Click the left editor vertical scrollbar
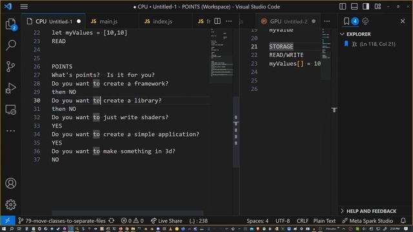 coord(236,131)
